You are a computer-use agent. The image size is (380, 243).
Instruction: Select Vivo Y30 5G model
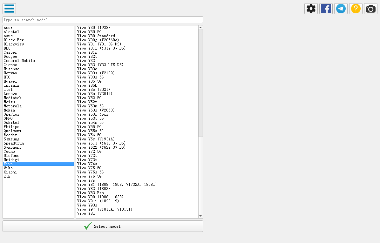point(89,32)
